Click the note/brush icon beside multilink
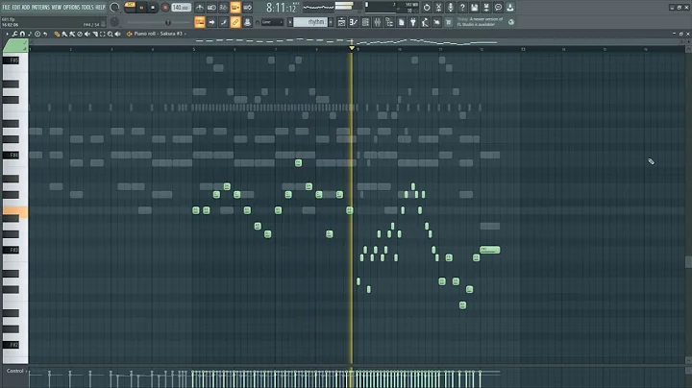Screen dimensions: 692x388 (224, 22)
